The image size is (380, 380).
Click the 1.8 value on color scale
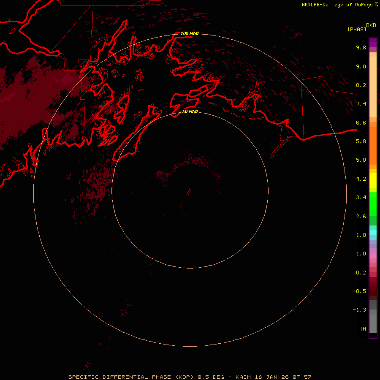[361, 235]
